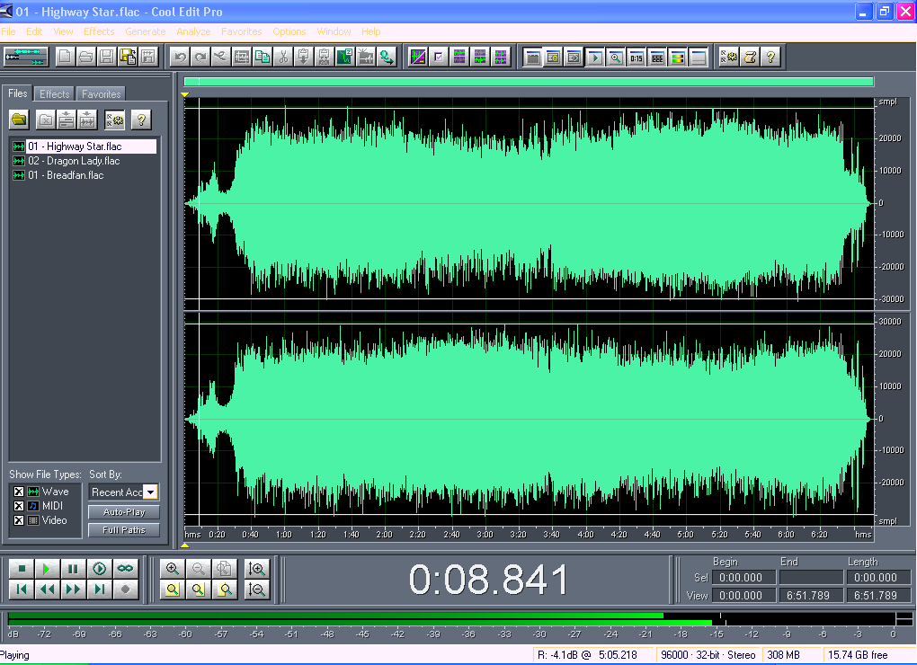Click the Open file folder toolbar icon
Screen dimensions: 917x665
tap(86, 57)
